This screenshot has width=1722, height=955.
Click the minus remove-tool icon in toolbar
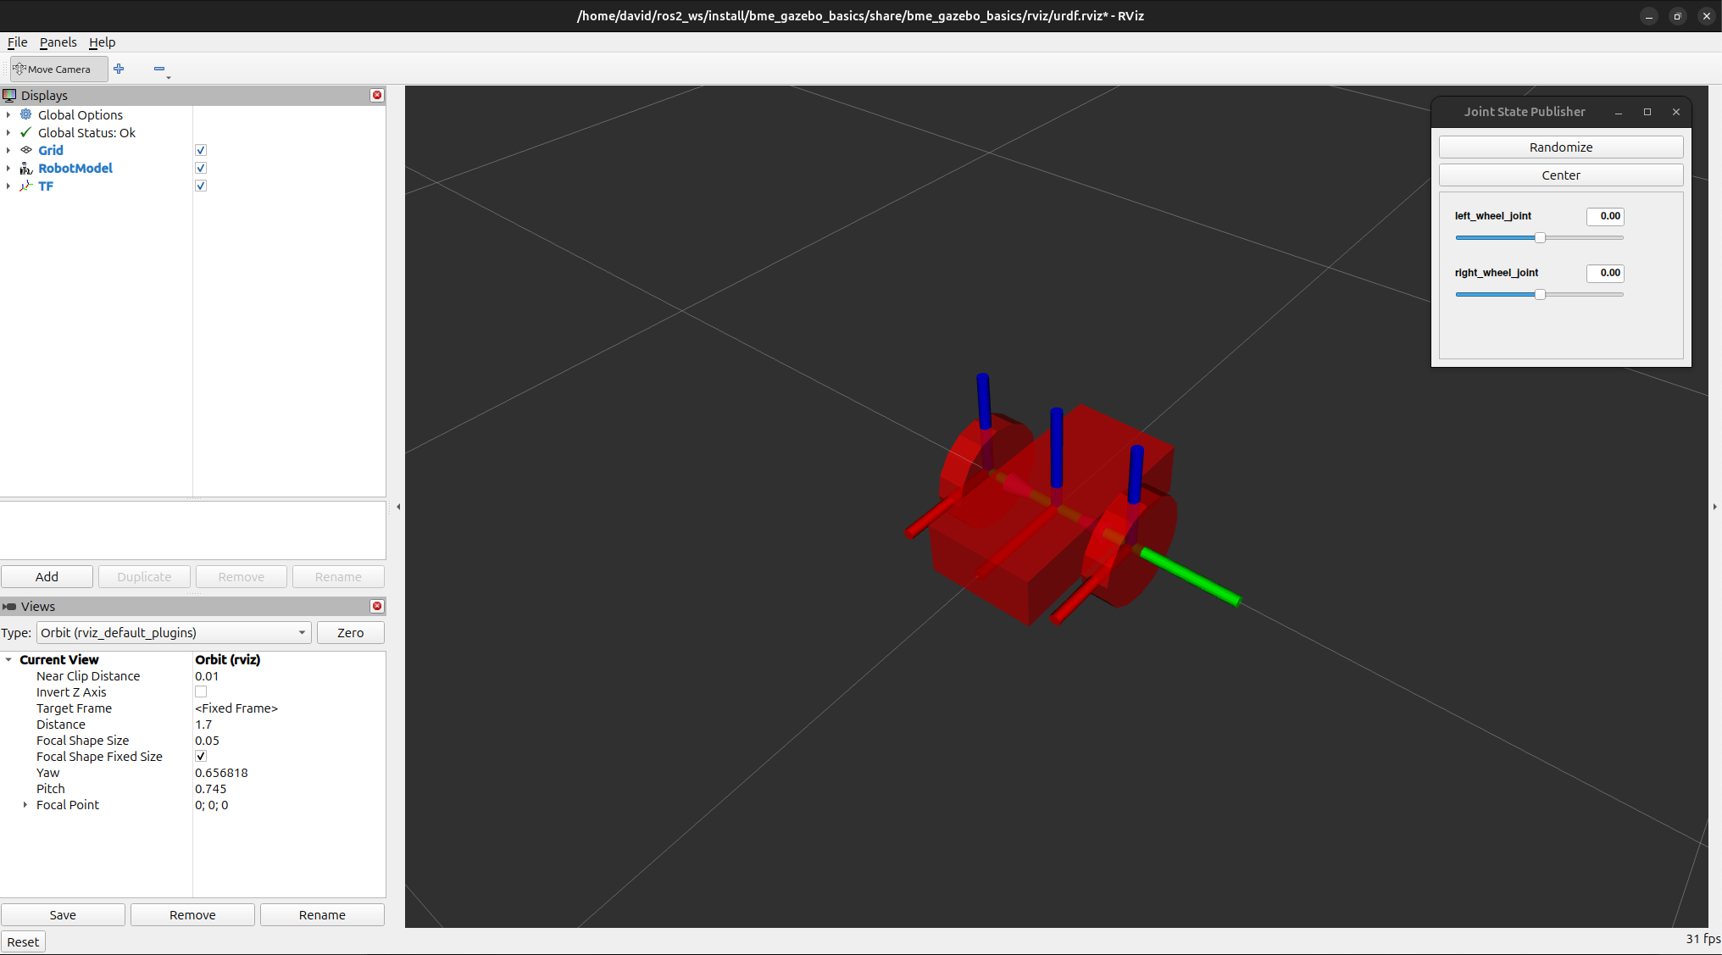(x=159, y=69)
